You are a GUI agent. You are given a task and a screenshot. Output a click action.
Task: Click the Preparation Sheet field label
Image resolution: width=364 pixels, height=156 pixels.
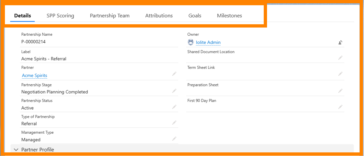(x=203, y=85)
